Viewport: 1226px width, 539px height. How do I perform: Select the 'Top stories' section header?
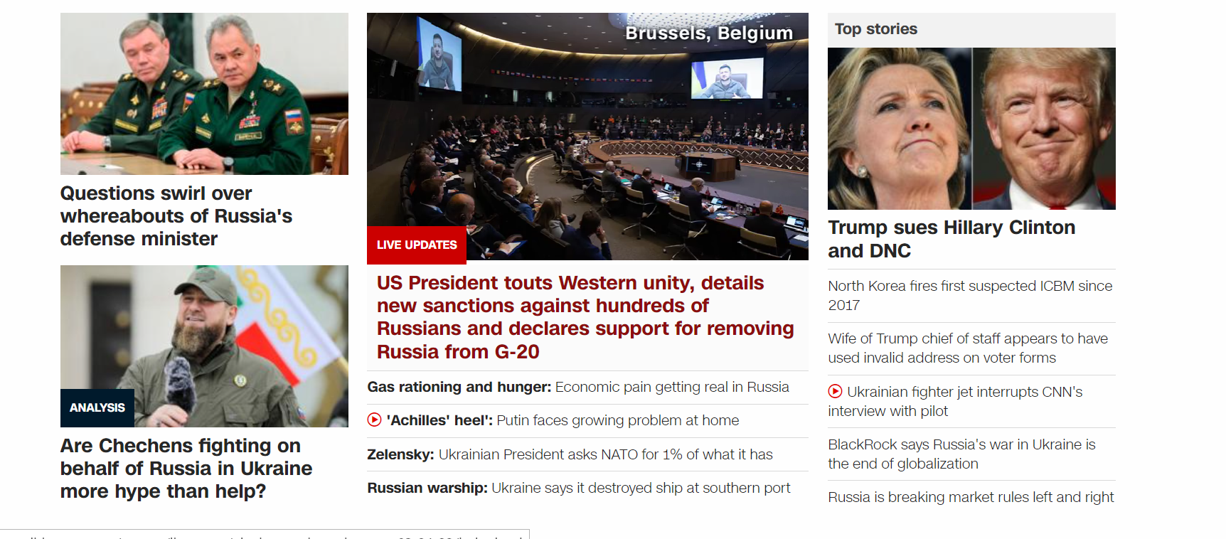tap(876, 29)
